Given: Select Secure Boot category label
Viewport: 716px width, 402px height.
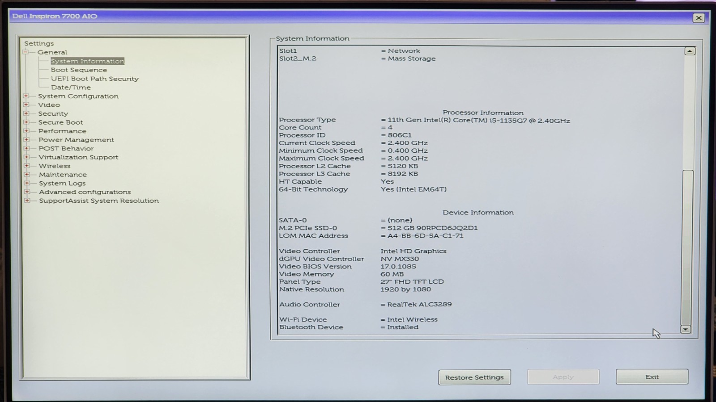Looking at the screenshot, I should click(x=60, y=122).
